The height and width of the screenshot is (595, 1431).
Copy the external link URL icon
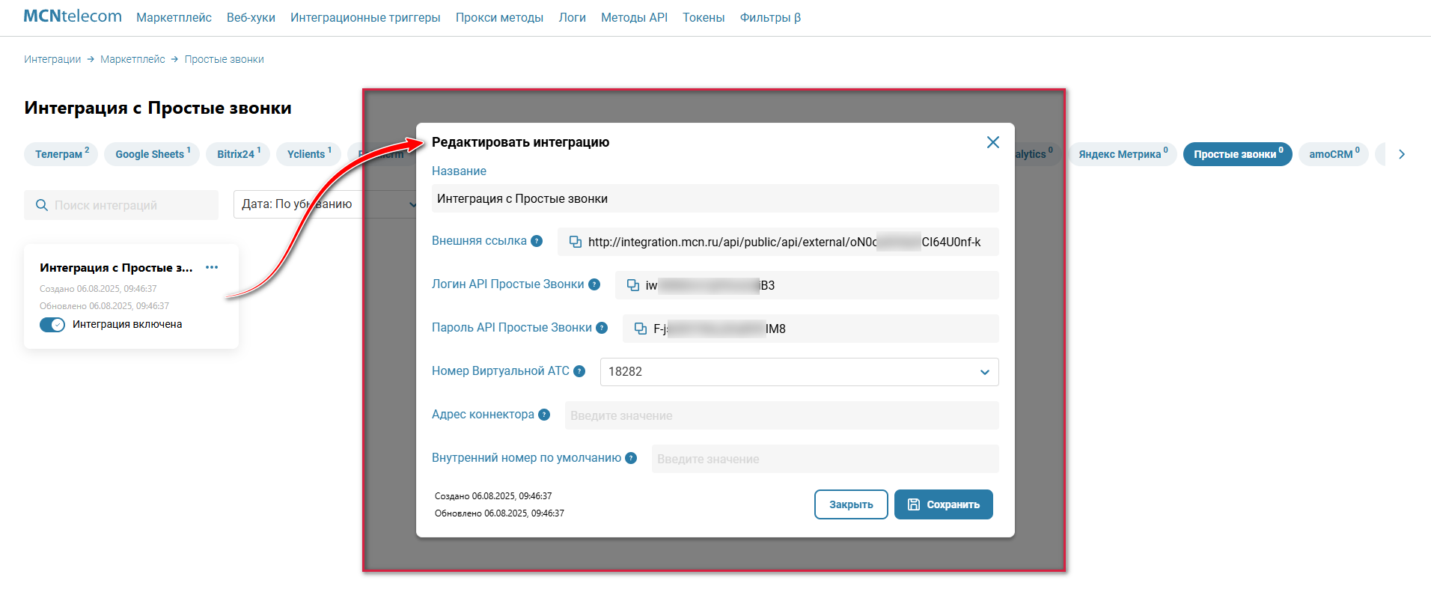pos(576,242)
